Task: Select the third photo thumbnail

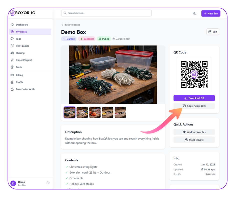Action: click(x=95, y=112)
